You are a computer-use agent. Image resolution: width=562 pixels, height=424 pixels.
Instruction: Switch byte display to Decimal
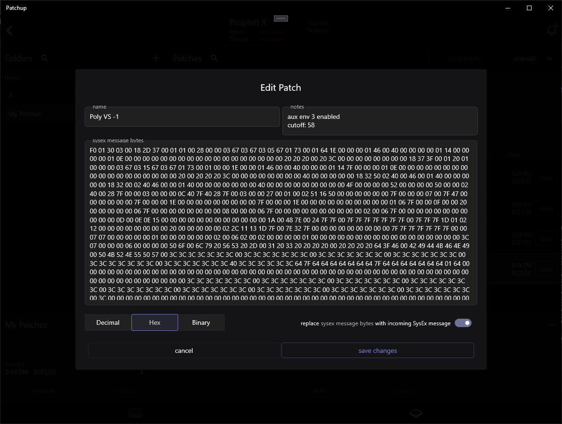coord(108,322)
